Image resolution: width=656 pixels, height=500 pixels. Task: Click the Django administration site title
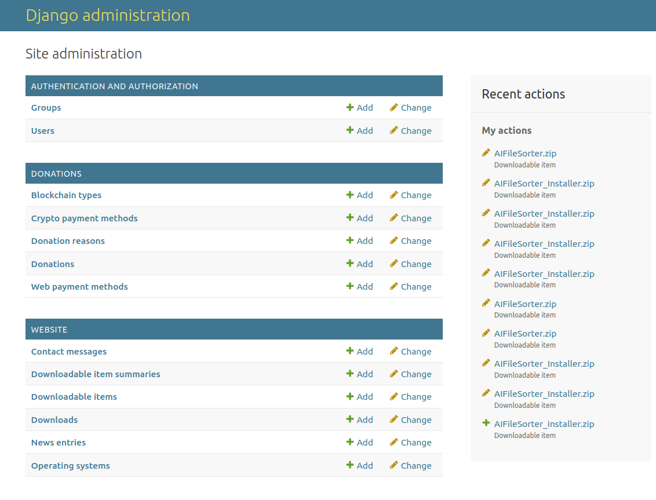coord(108,15)
